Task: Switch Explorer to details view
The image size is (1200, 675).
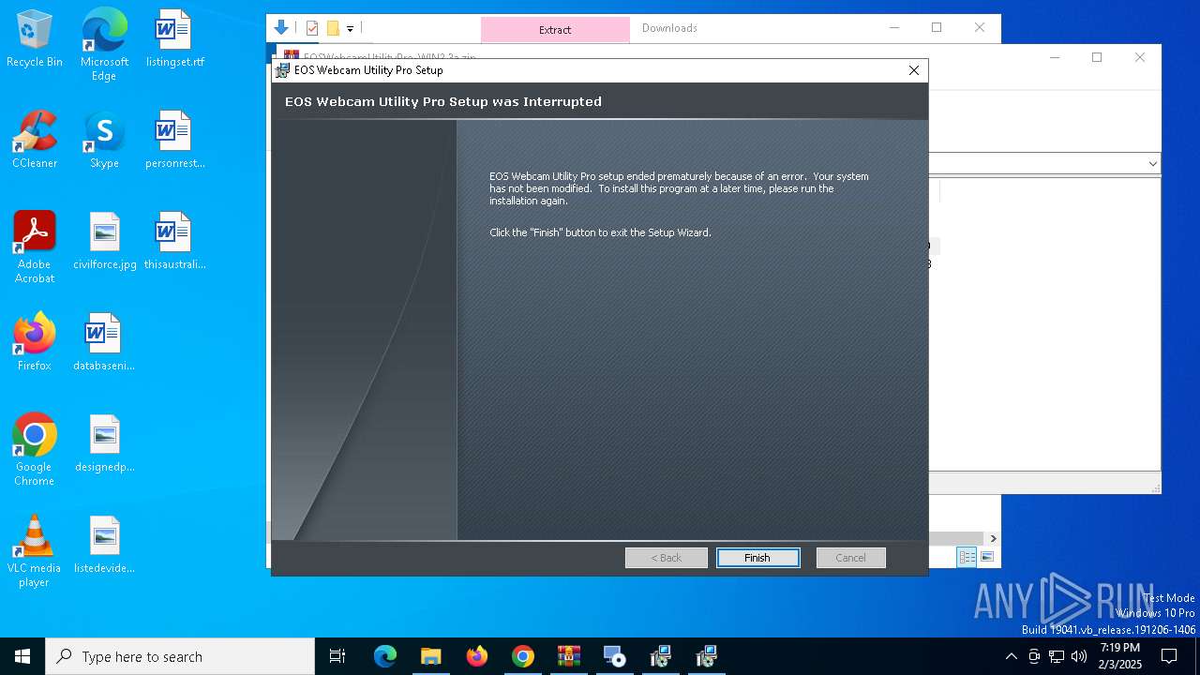Action: tap(967, 557)
